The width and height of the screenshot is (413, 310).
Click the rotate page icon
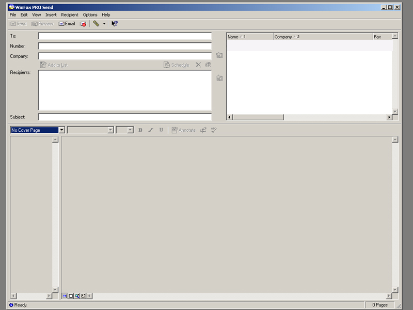pyautogui.click(x=83, y=296)
